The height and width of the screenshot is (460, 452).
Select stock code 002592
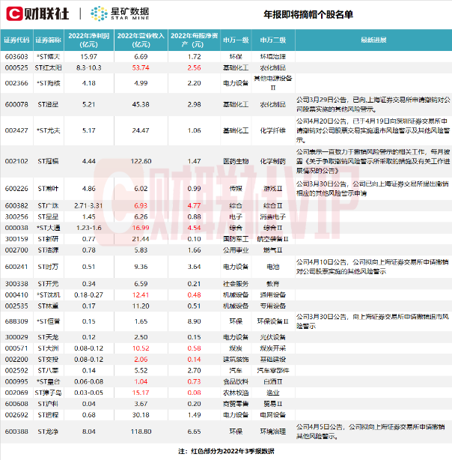tap(16, 371)
